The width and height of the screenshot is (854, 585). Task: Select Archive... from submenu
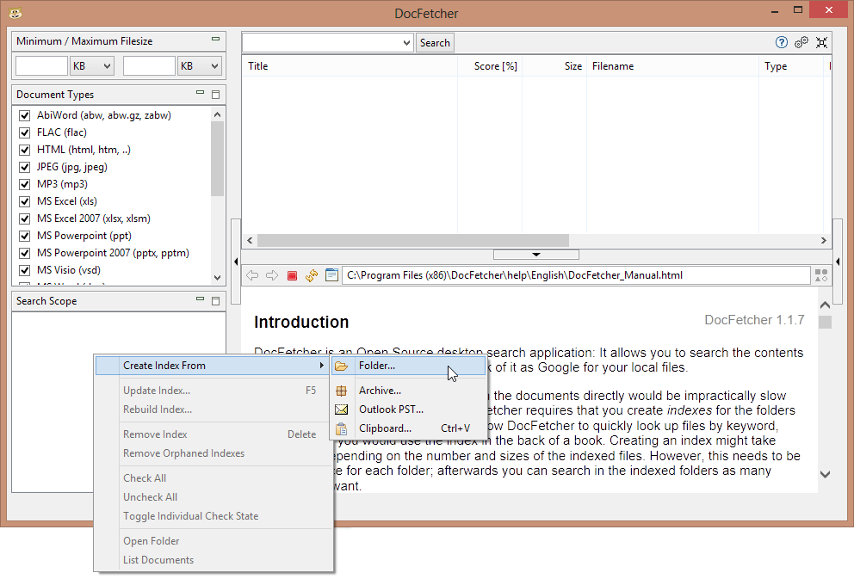(408, 391)
